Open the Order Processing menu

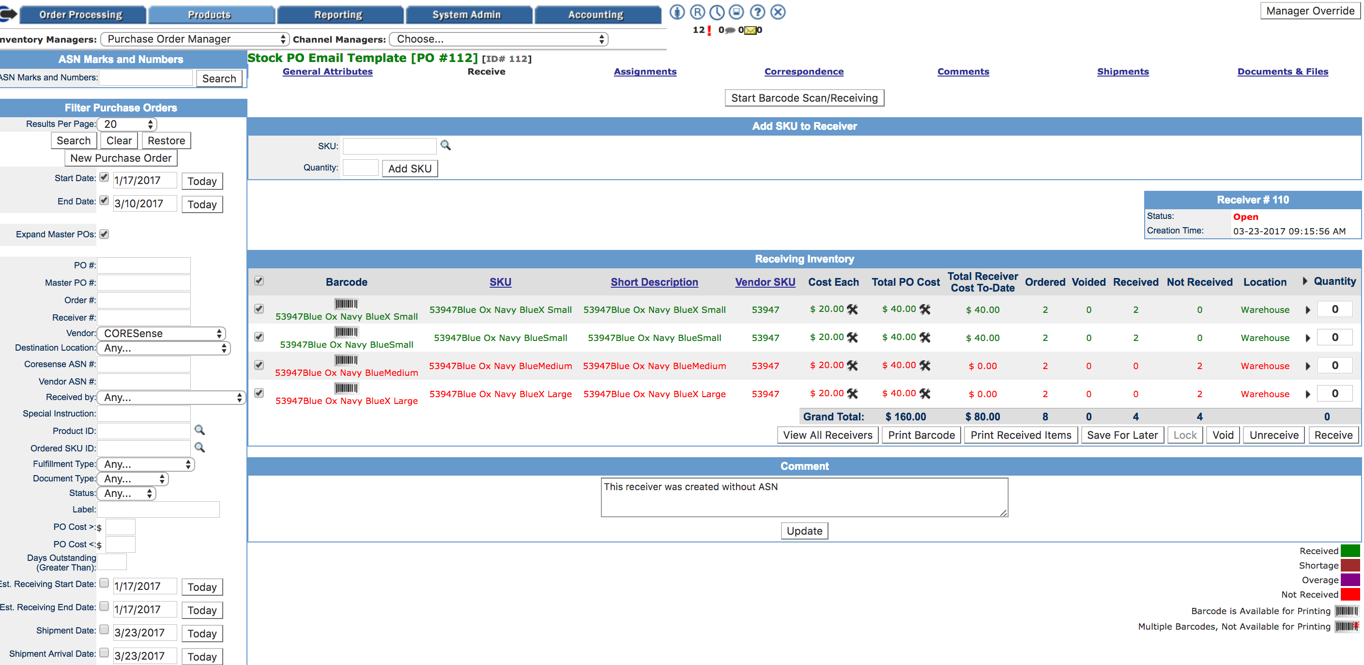(83, 15)
